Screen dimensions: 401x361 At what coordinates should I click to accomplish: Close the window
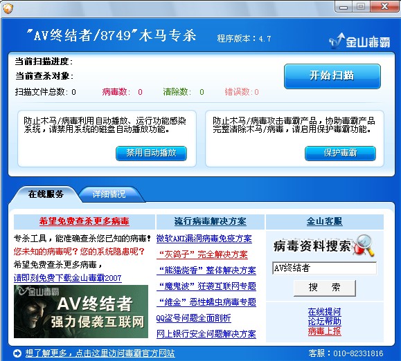385,7
